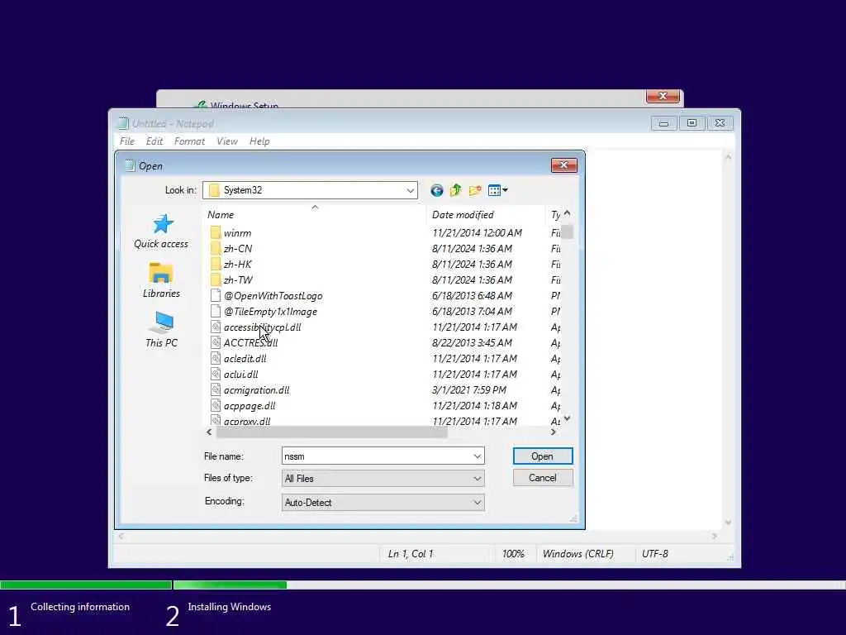The height and width of the screenshot is (635, 846).
Task: Close the Open dialog with the red X
Action: click(x=563, y=165)
